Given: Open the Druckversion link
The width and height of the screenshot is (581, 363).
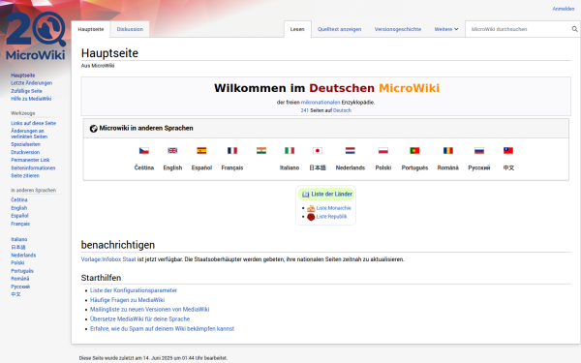Looking at the screenshot, I should pyautogui.click(x=25, y=152).
